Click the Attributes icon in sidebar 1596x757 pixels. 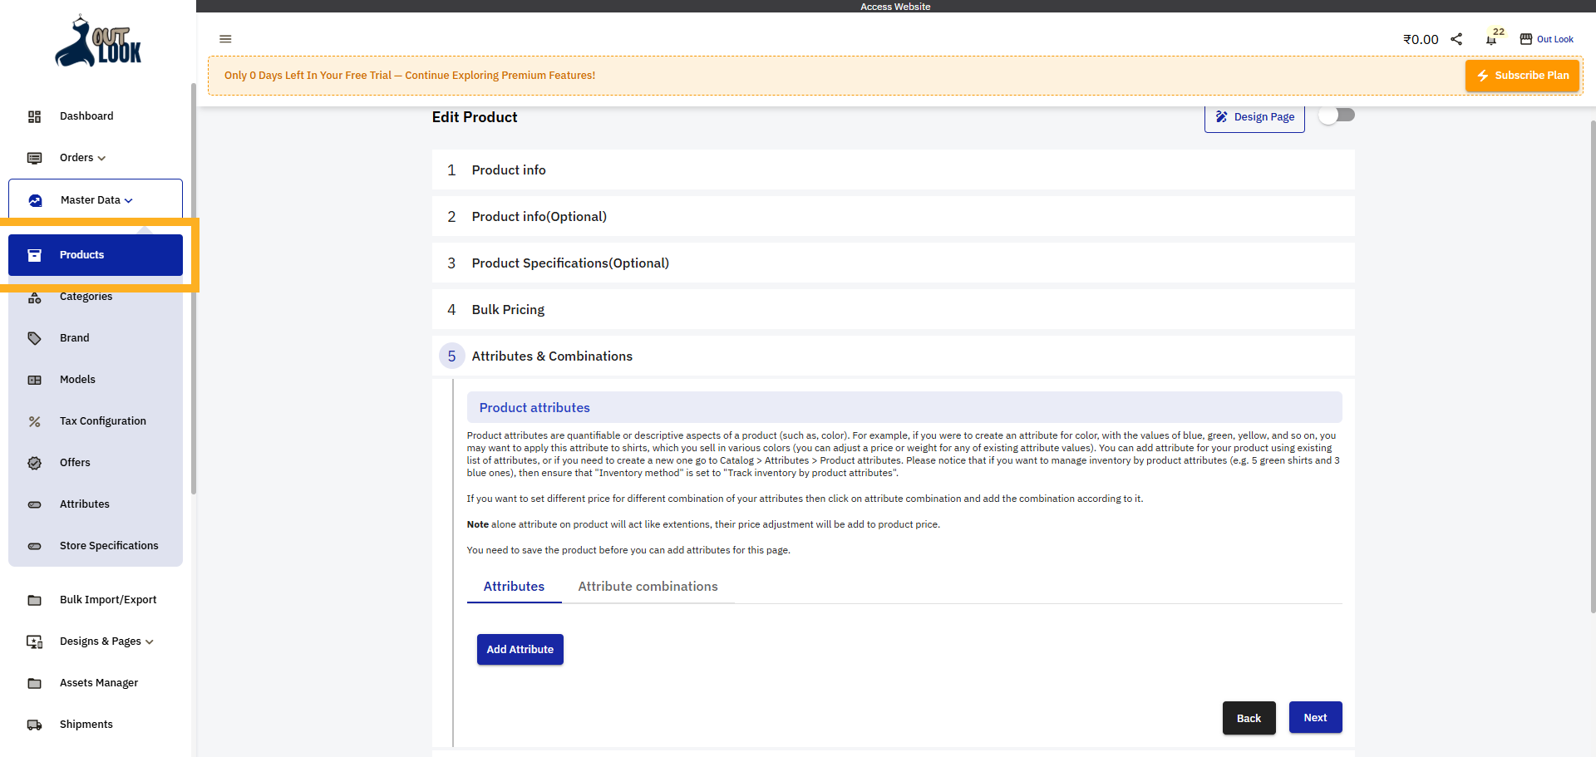34,504
